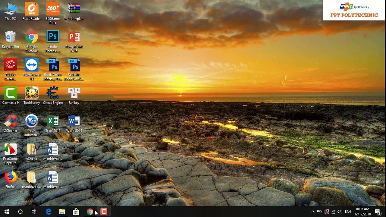Open Cortana search from the taskbar

20,212
